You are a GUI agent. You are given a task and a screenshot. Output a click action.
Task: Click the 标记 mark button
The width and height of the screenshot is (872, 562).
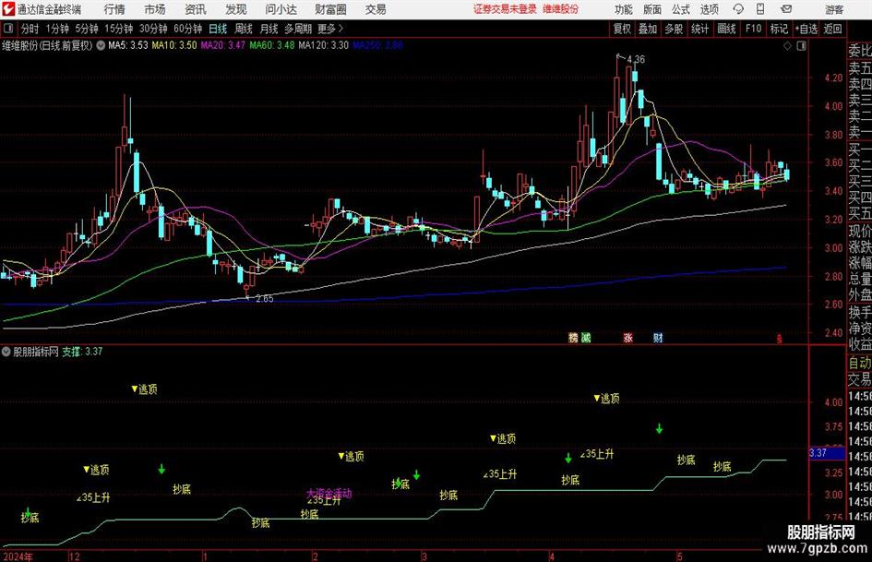point(779,29)
